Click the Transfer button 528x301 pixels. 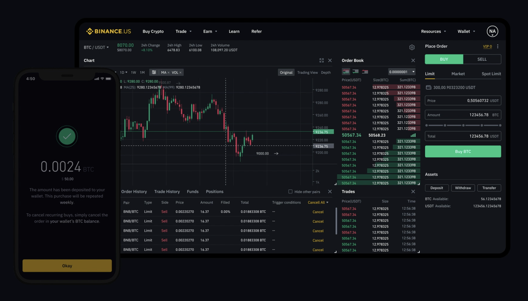point(489,188)
